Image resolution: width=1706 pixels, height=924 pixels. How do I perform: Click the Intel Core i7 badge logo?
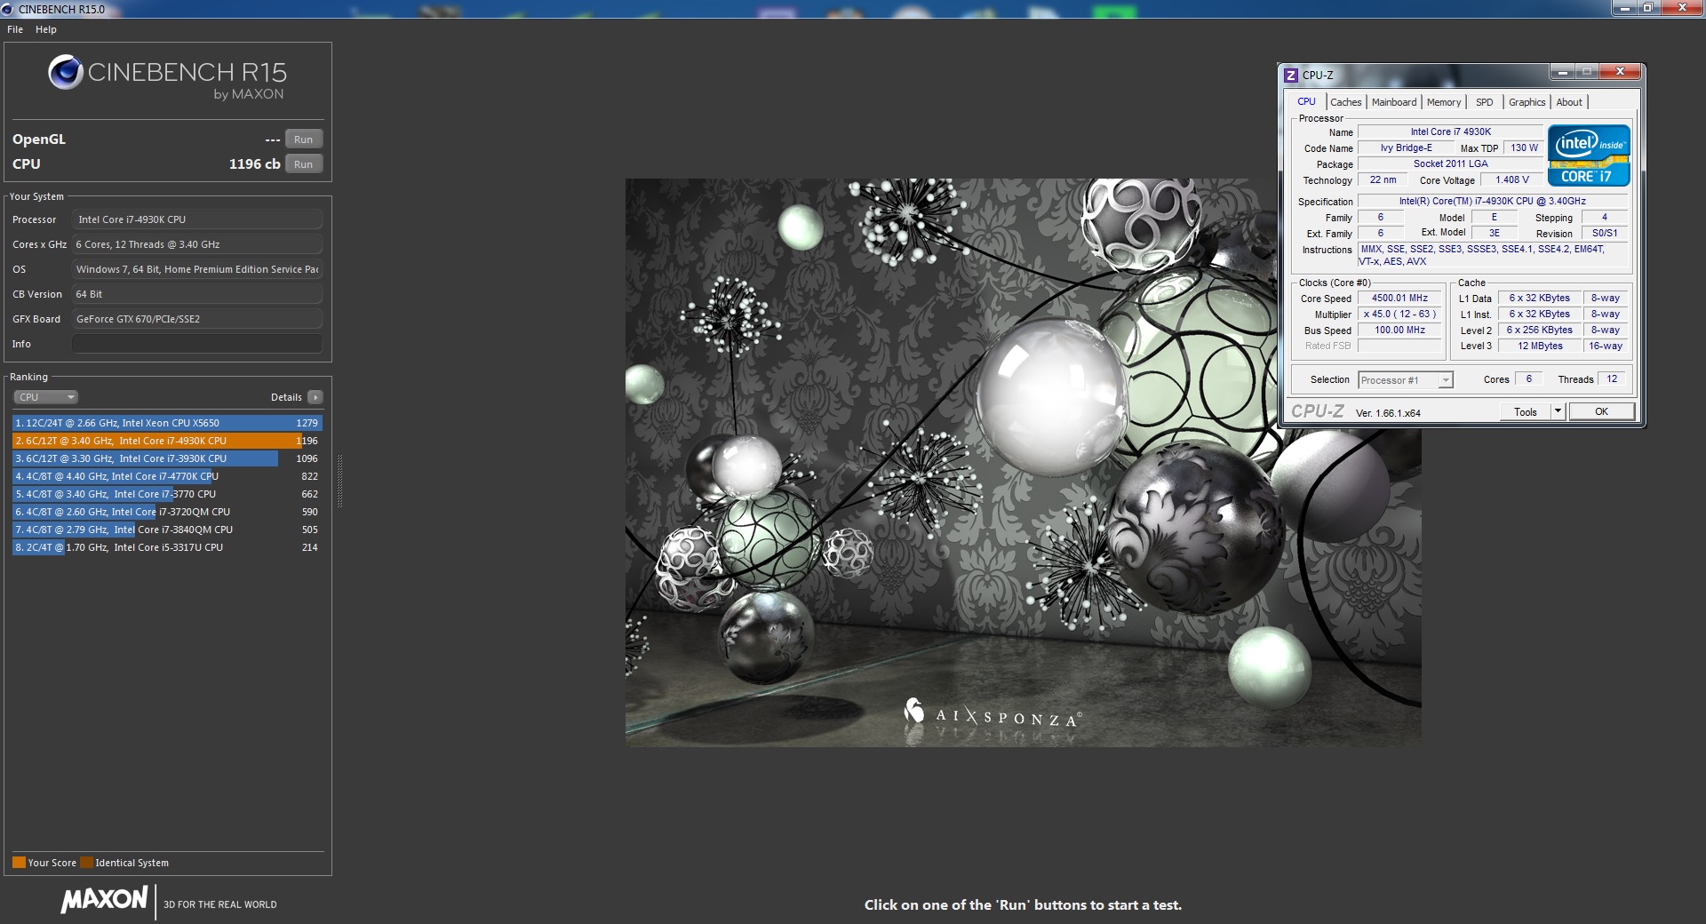click(1589, 155)
